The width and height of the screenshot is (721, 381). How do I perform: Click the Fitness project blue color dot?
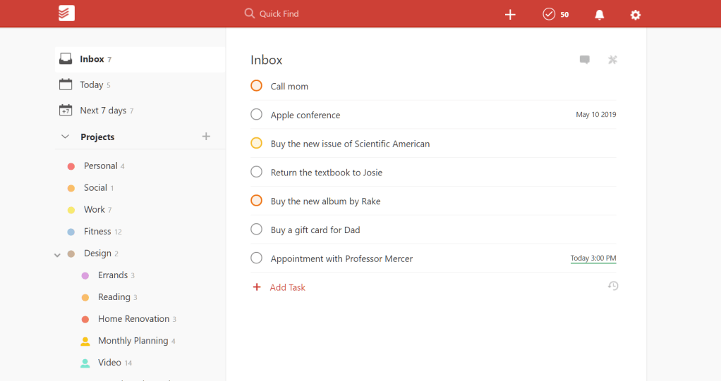pyautogui.click(x=71, y=232)
